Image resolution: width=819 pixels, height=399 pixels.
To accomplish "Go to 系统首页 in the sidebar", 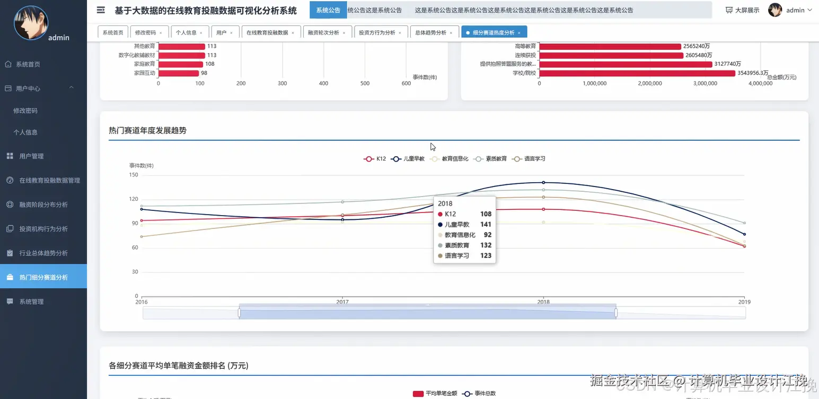I will point(43,64).
